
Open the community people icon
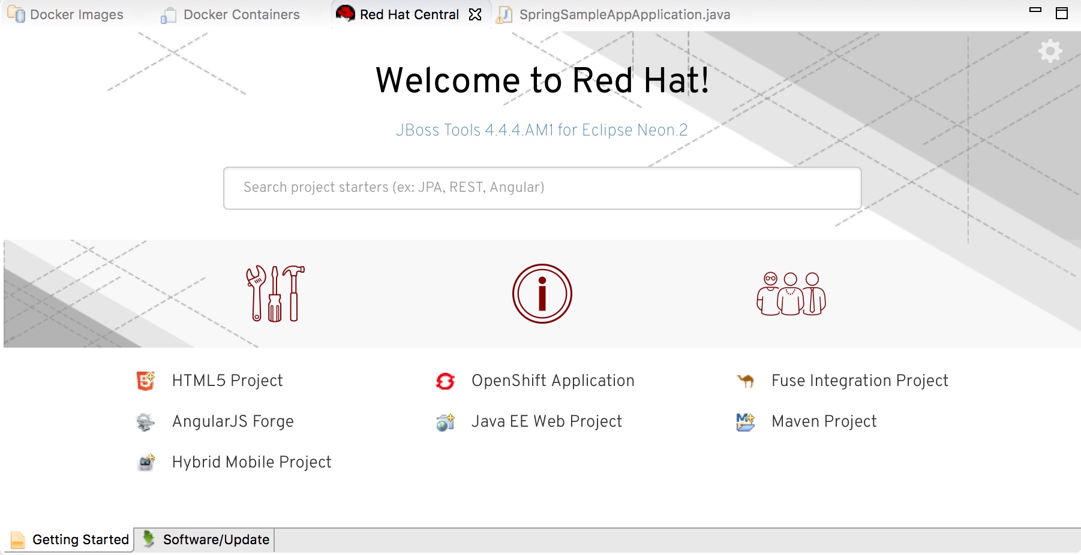791,294
